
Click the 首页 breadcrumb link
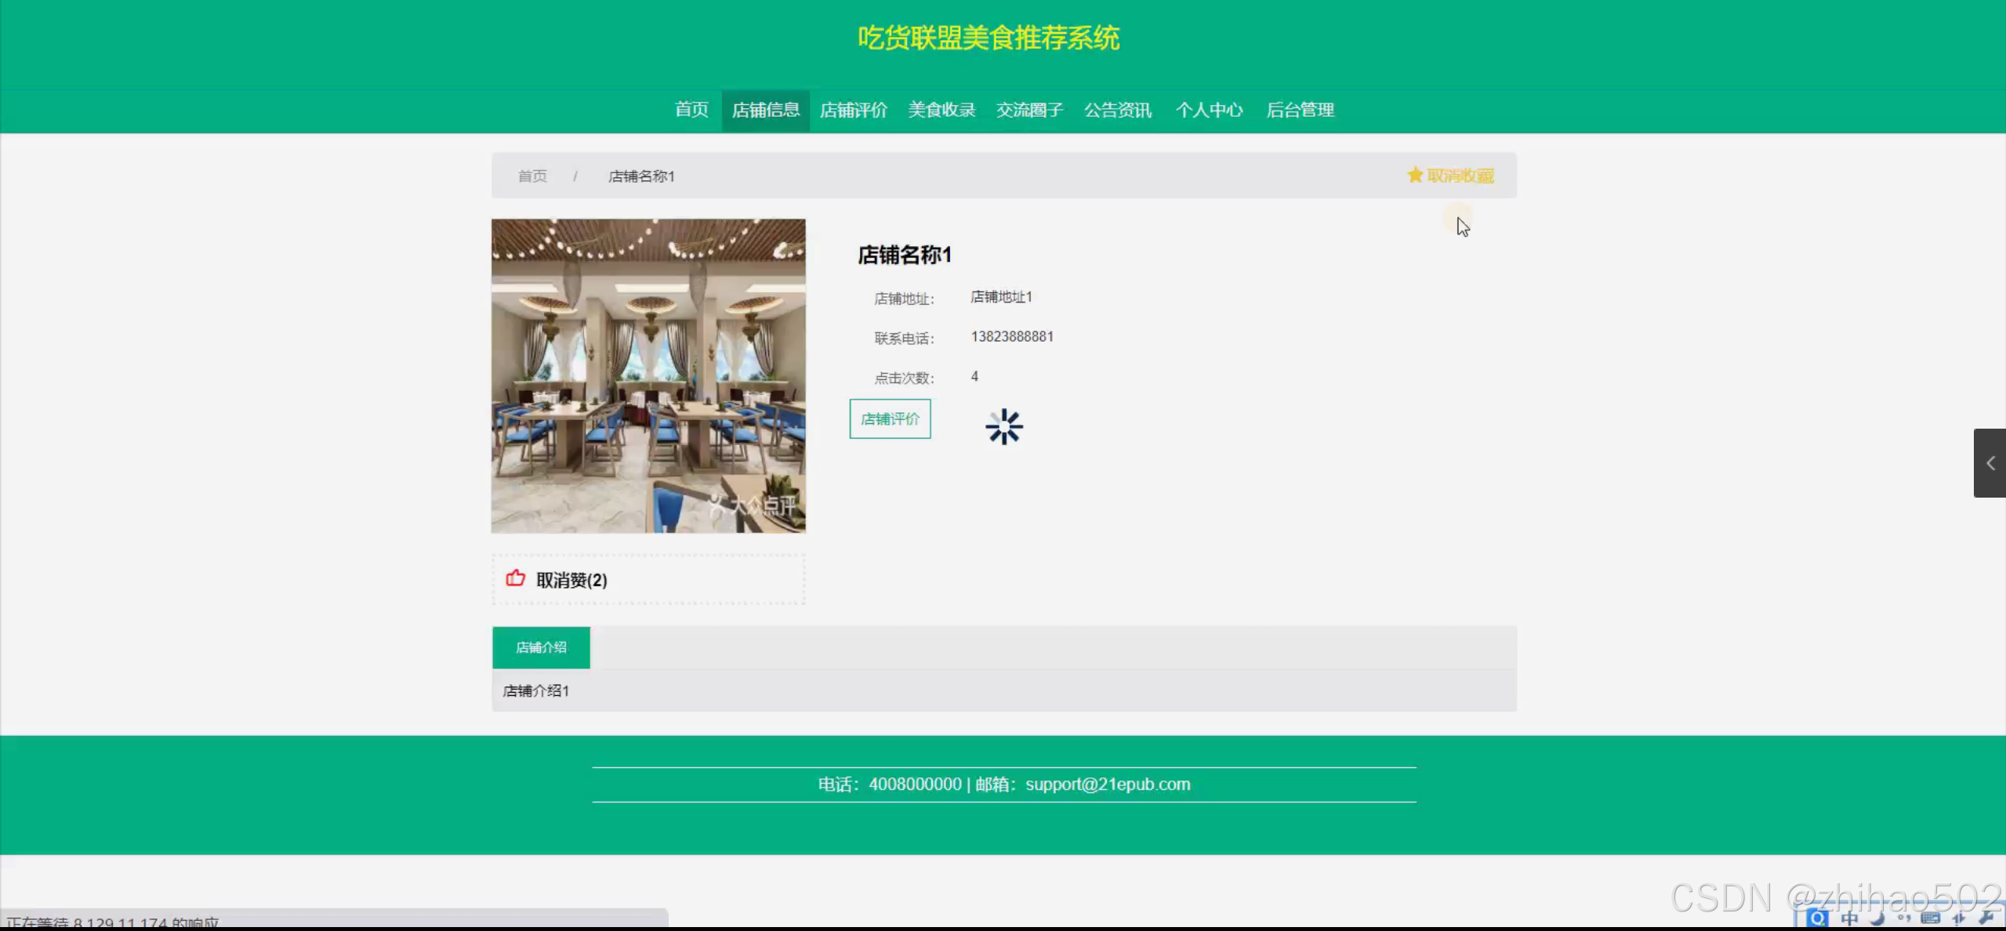532,176
